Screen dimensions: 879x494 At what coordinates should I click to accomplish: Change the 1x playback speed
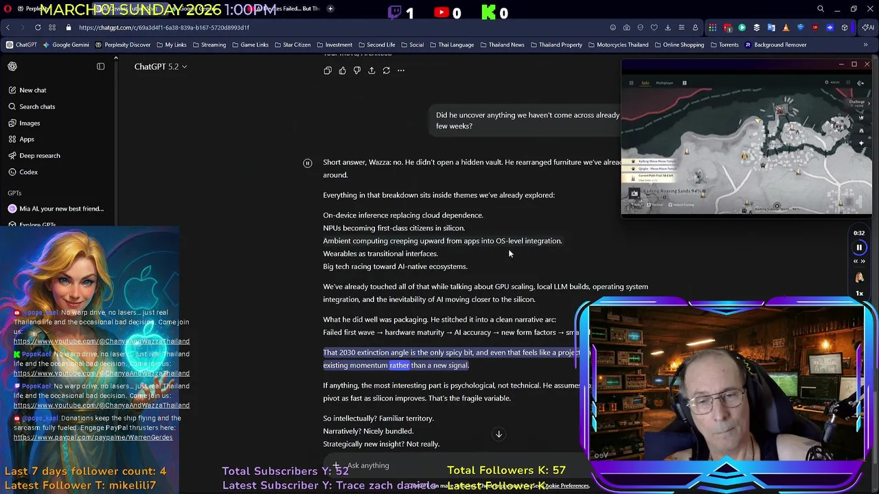859,294
